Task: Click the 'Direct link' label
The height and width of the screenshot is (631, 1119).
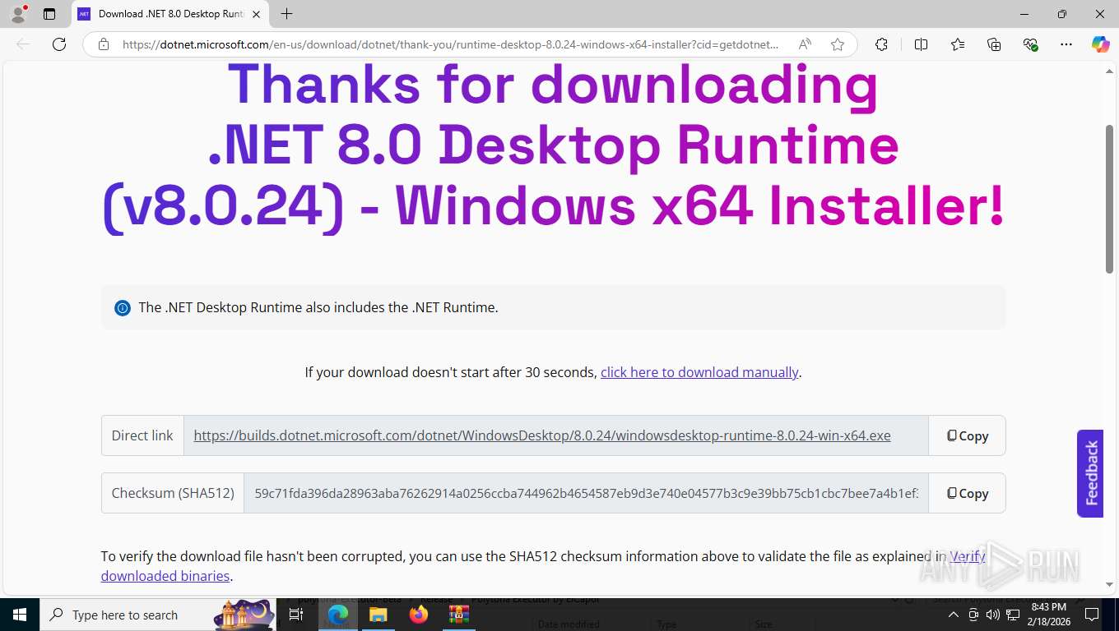Action: [x=142, y=435]
